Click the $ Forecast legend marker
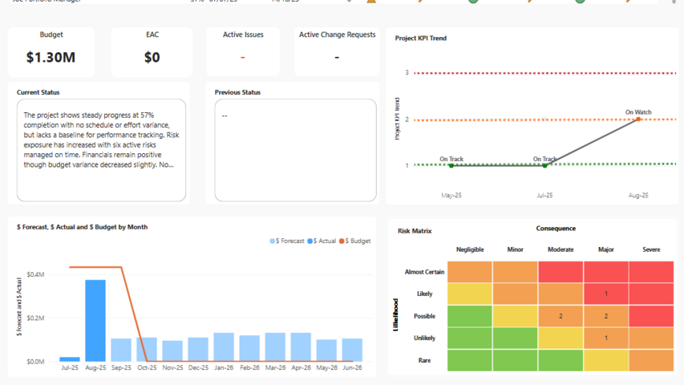 [x=273, y=241]
